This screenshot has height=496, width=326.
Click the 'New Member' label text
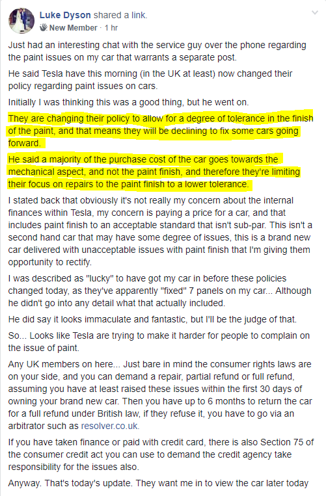(x=73, y=28)
